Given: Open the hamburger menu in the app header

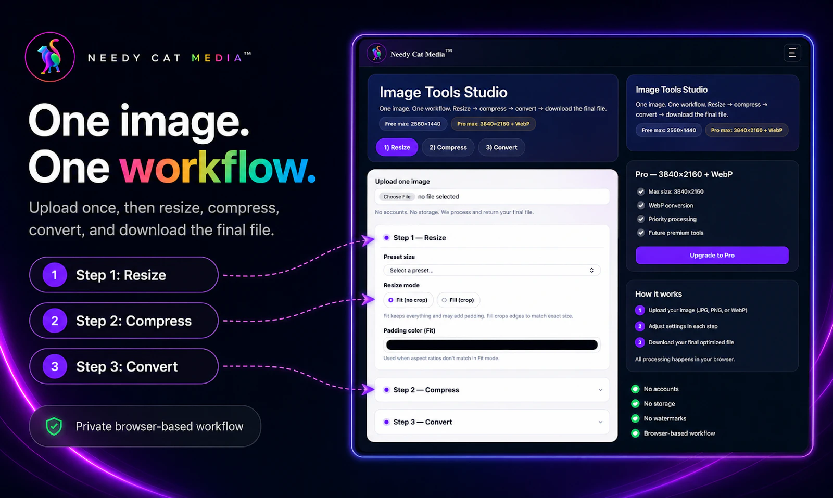Looking at the screenshot, I should click(792, 53).
